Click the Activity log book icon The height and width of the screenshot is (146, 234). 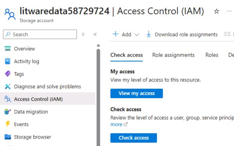[x=8, y=61]
